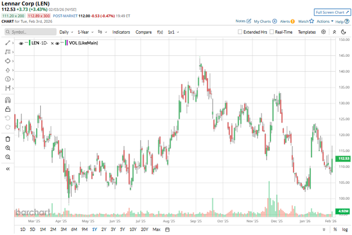Screen dimensions: 352x235
Task: Open the Notes editor icon
Action: pyautogui.click(x=249, y=21)
